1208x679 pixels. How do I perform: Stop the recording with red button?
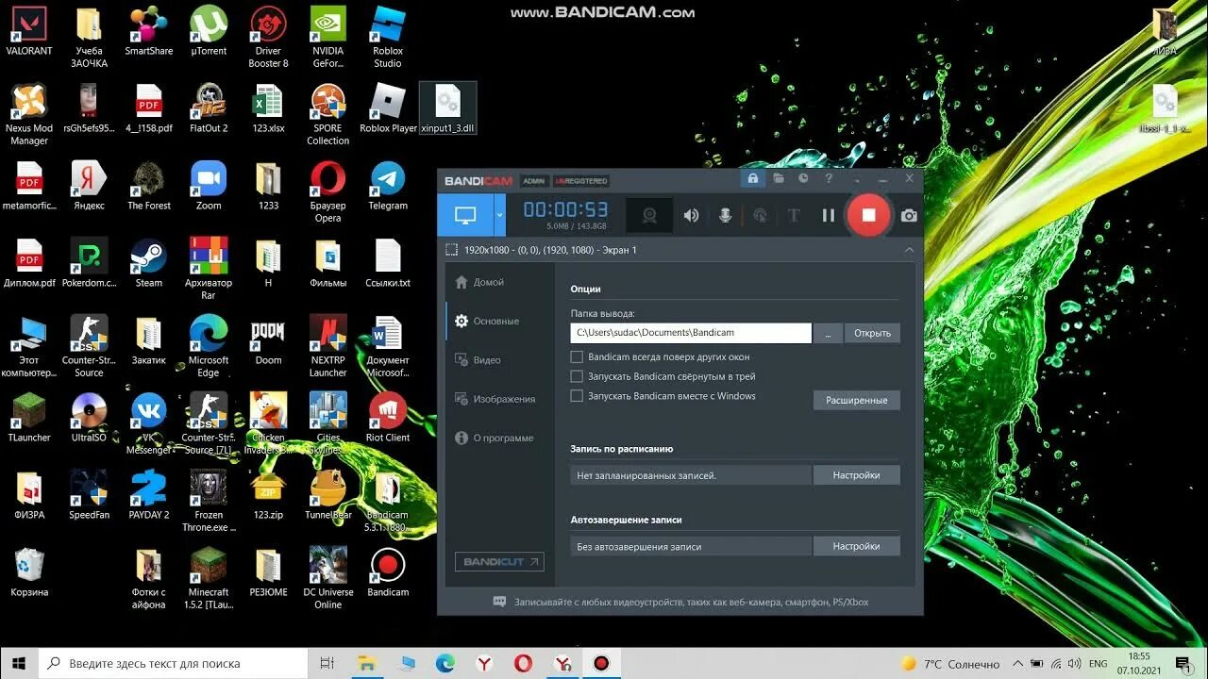point(869,215)
